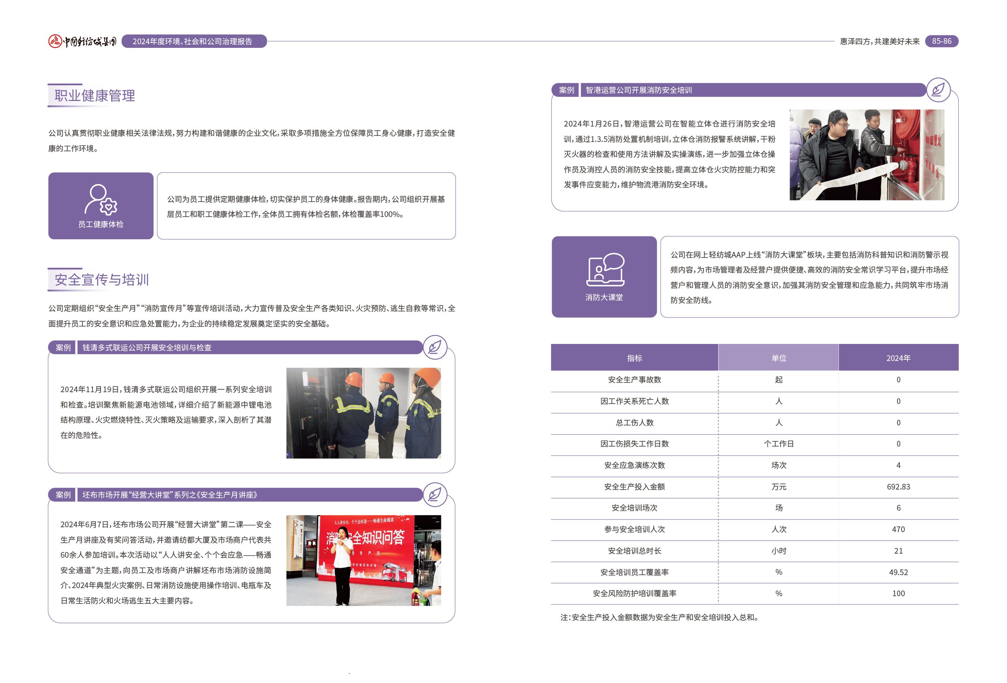The height and width of the screenshot is (683, 1007).
Task: Select the 2024年度环境、社会和公司治理报告 header tab
Action: tap(194, 41)
